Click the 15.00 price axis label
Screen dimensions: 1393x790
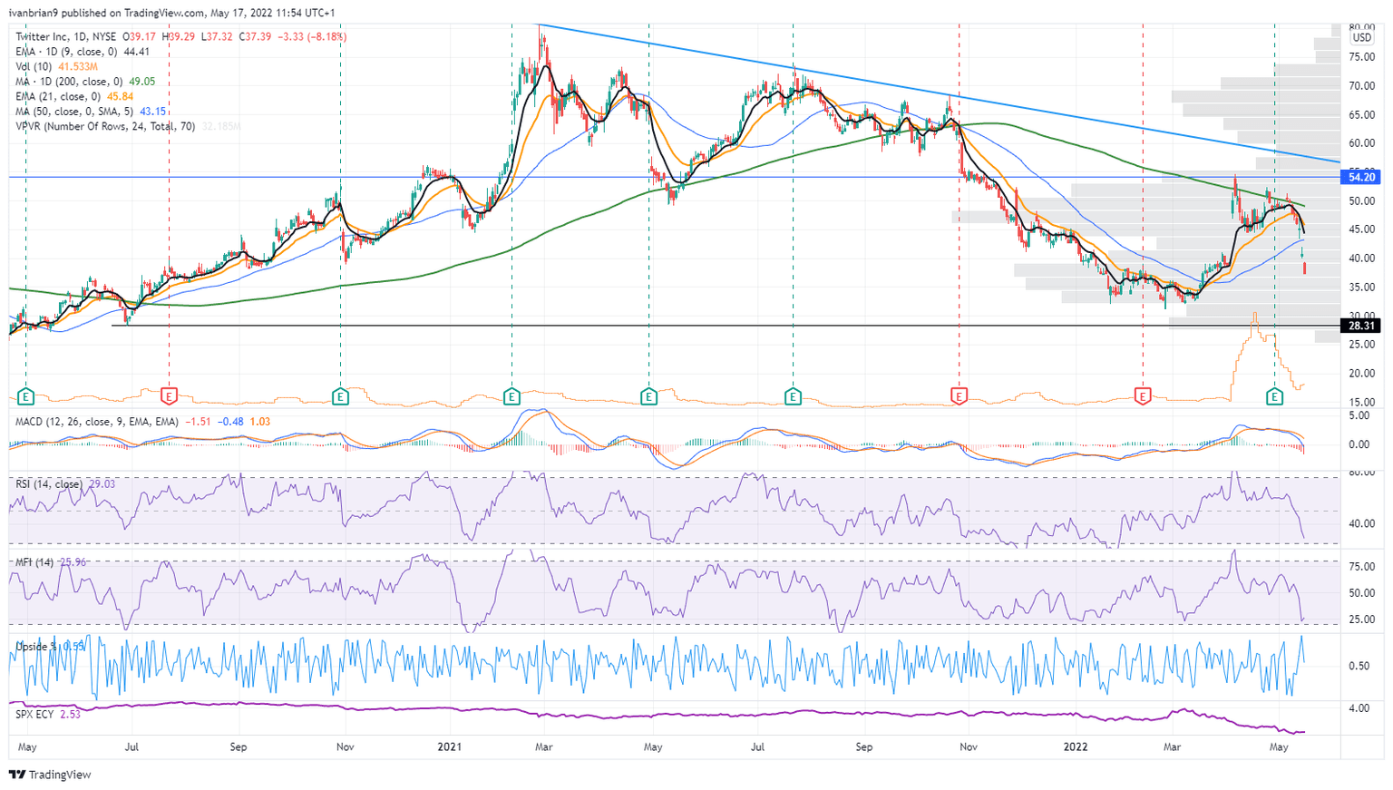(1361, 403)
